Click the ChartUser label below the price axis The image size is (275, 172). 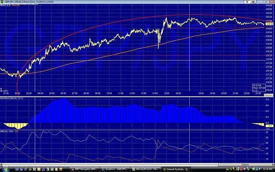(x=268, y=95)
